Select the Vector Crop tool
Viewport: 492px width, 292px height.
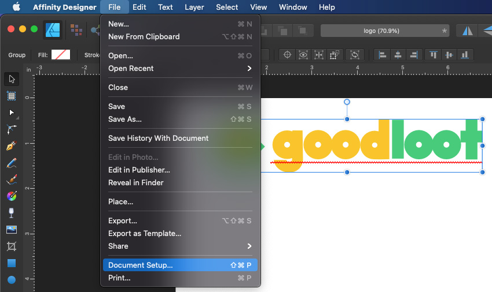coord(12,246)
